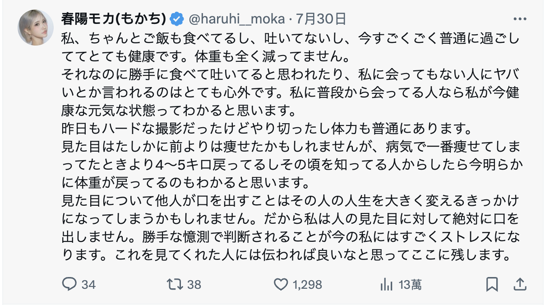The height and width of the screenshot is (305, 545).
Task: Open the reply speech bubble icon
Action: click(x=69, y=284)
